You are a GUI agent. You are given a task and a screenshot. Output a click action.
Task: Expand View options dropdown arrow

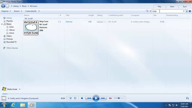150,11
